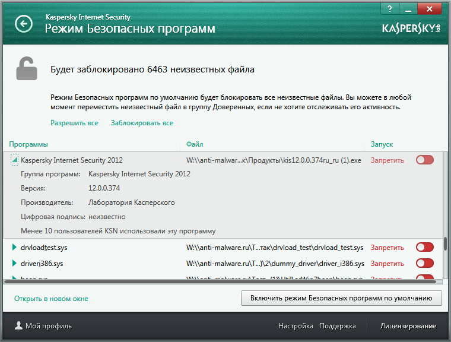Sort by the Файл column header

[195, 144]
